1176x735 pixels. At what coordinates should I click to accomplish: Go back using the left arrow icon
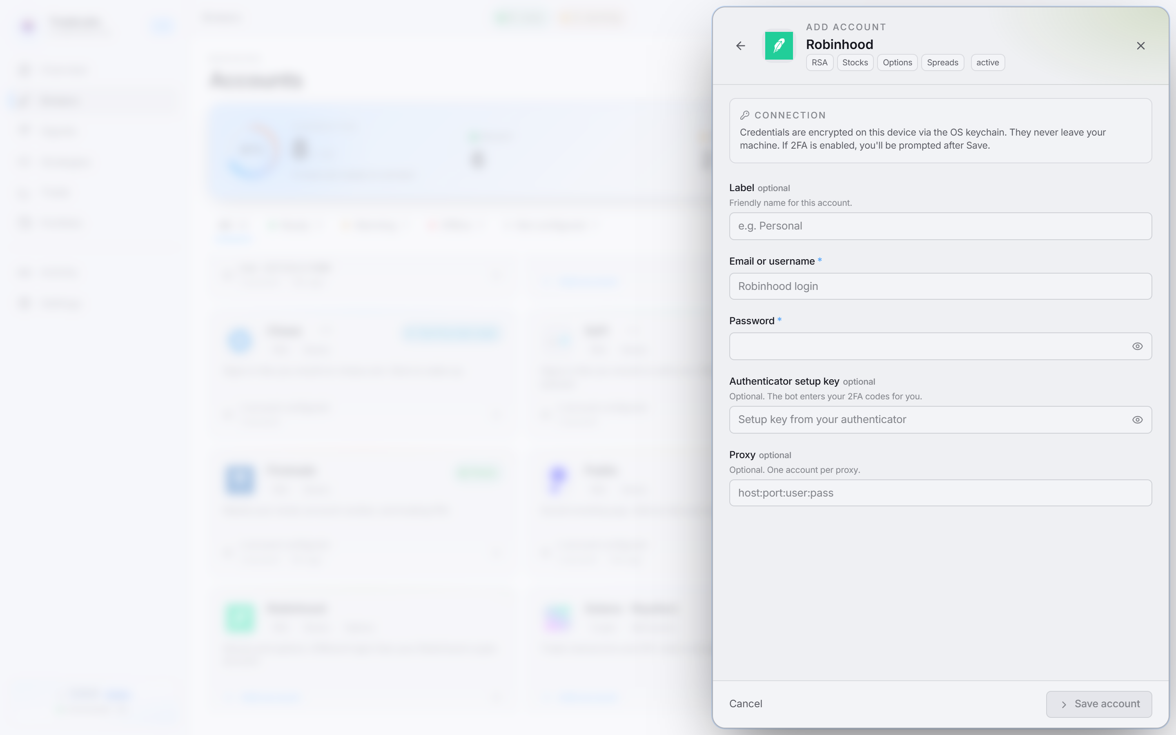tap(740, 46)
